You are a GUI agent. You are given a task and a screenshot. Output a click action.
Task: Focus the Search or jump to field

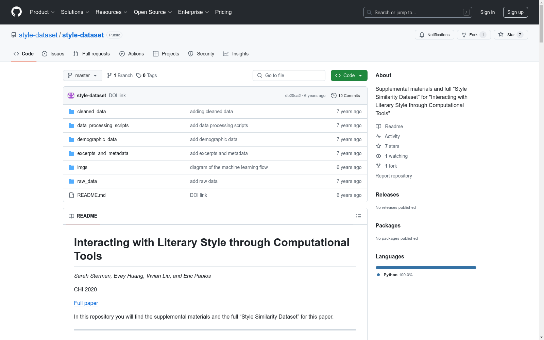[x=418, y=12]
